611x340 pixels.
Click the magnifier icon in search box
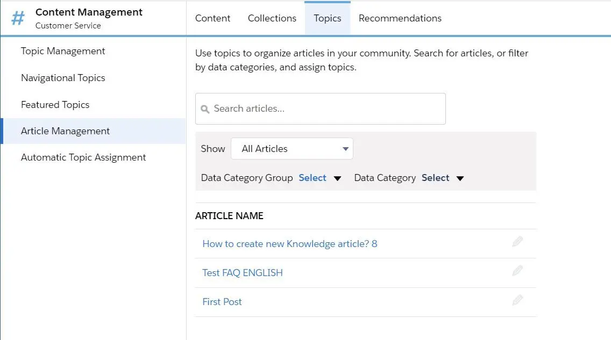[x=205, y=110]
